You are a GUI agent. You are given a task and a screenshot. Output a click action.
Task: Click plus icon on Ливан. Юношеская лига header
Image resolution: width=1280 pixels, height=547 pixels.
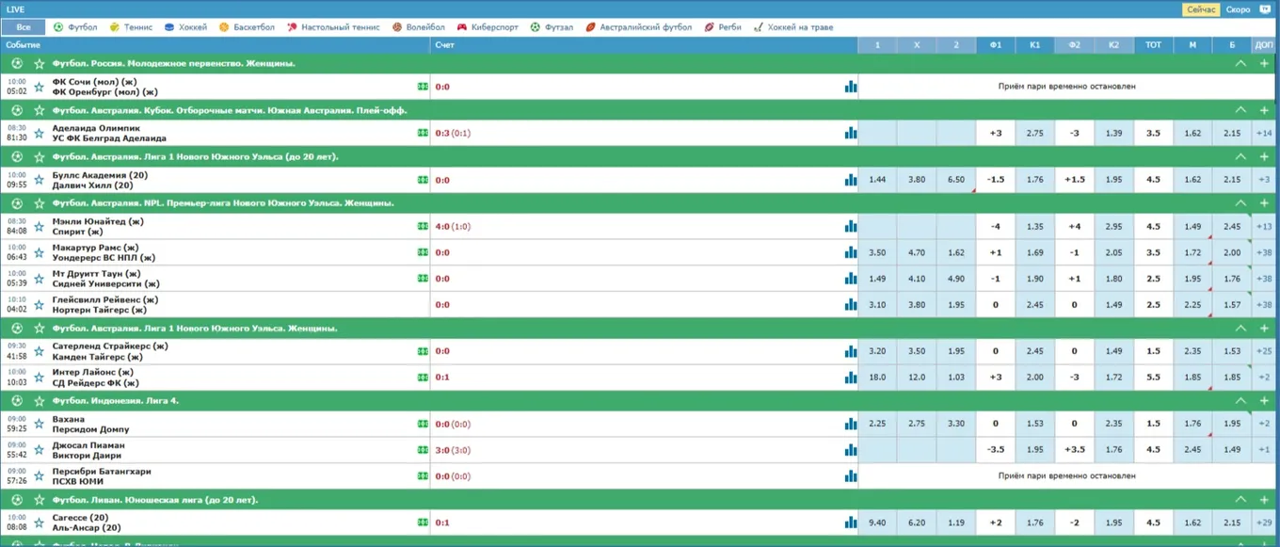[x=1264, y=500]
